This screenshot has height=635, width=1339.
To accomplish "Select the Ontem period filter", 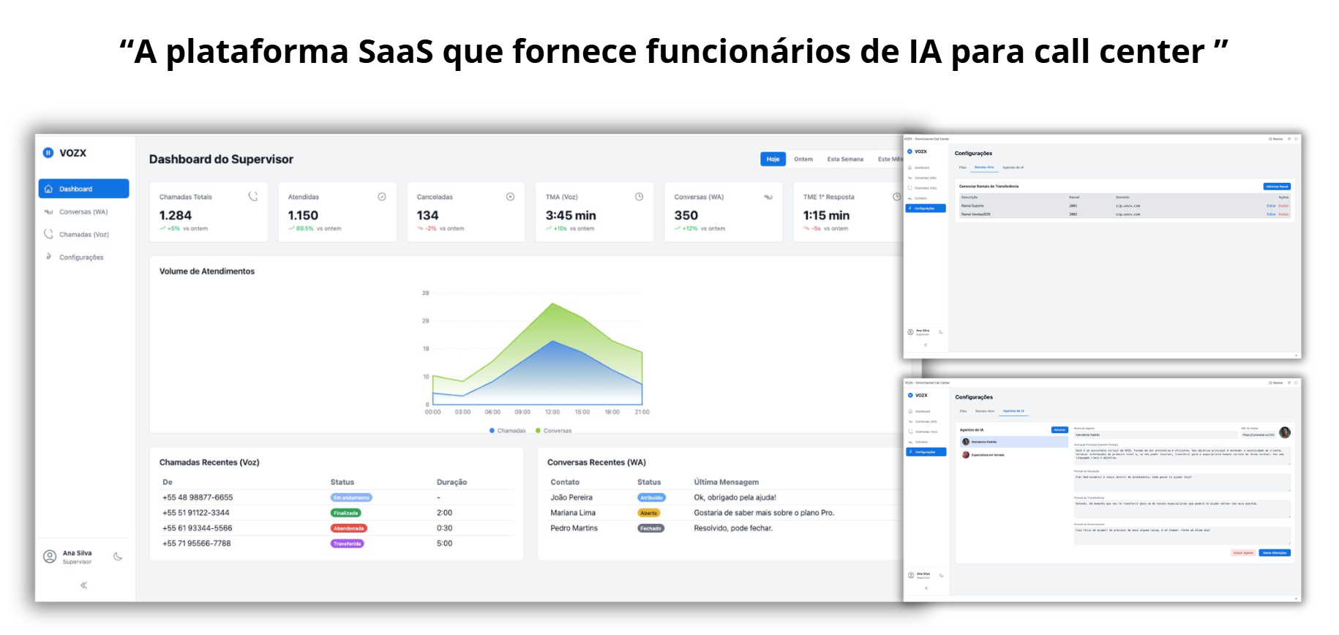I will (803, 159).
